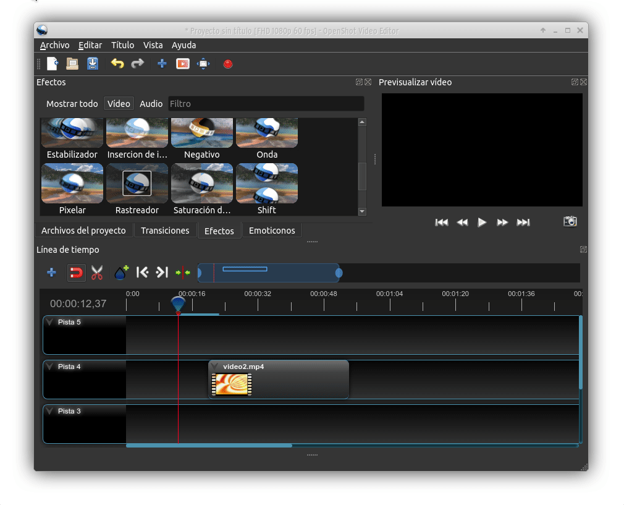Expand the Pista 5 track menu arrow
The image size is (624, 505).
click(49, 322)
